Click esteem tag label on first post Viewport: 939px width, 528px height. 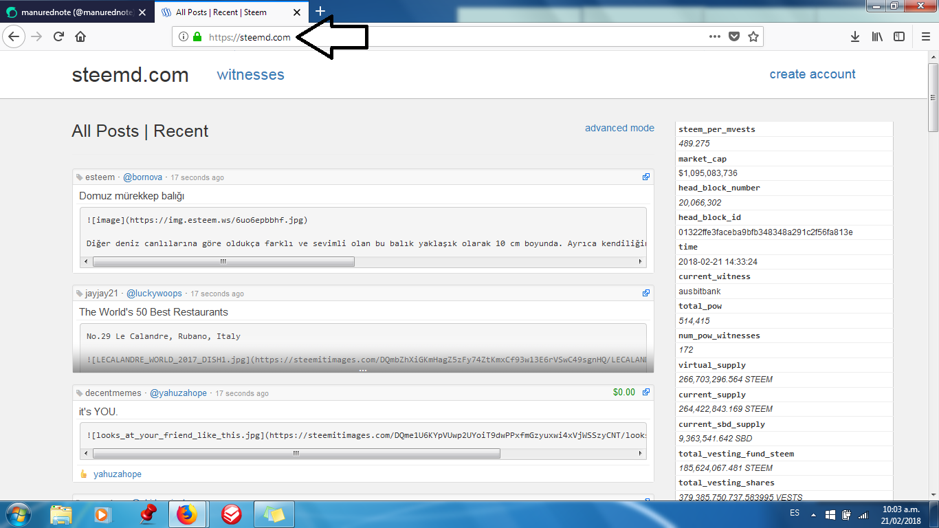[x=100, y=177]
